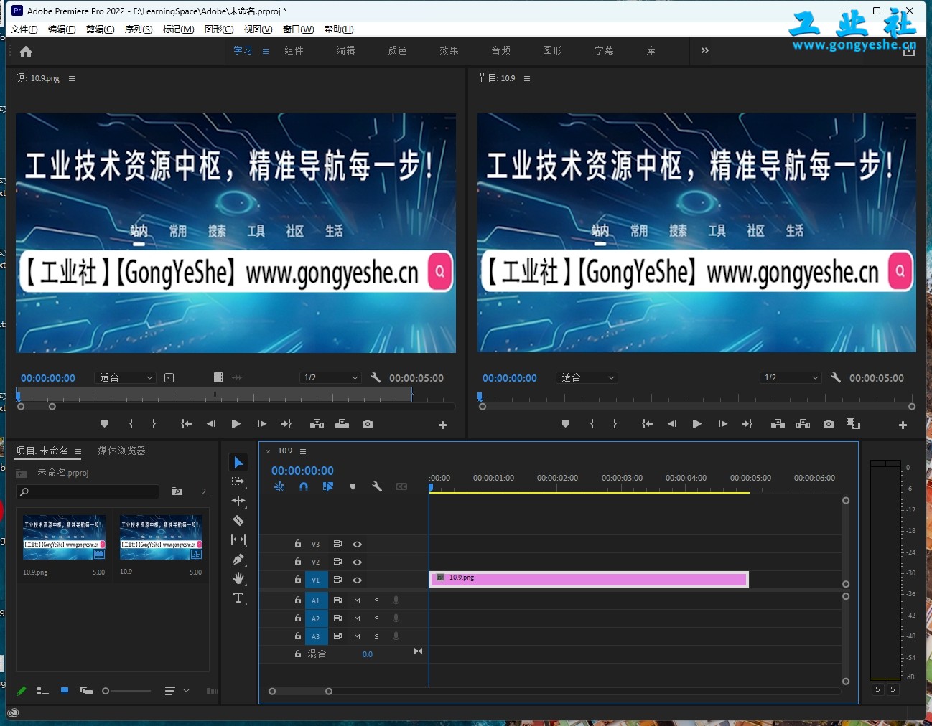Screen dimensions: 932x726
Task: Open Button Editor plus in Program monitor
Action: coord(903,425)
